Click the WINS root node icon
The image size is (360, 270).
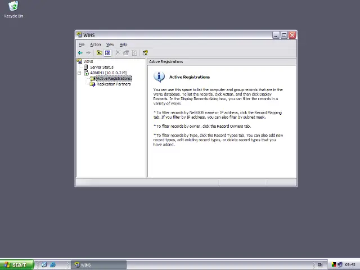click(x=79, y=61)
